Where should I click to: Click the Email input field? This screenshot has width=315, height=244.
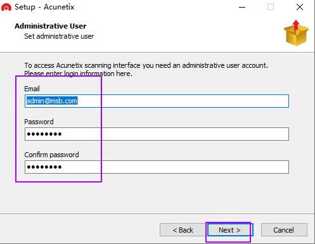click(x=157, y=101)
